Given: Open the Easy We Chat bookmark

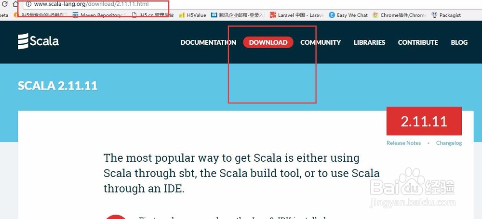Looking at the screenshot, I should pos(348,15).
